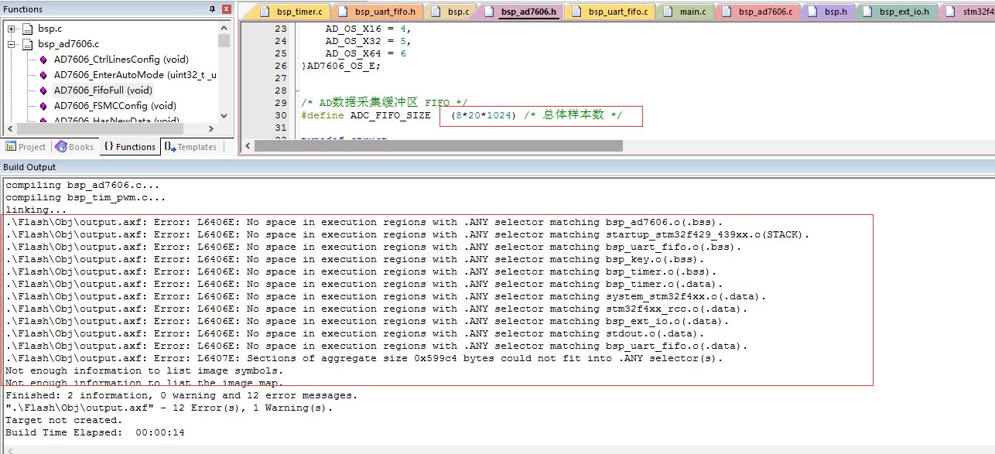Click error line matching bsp_timer.o(.bss)
Screen dimensions: 995x454
point(361,271)
